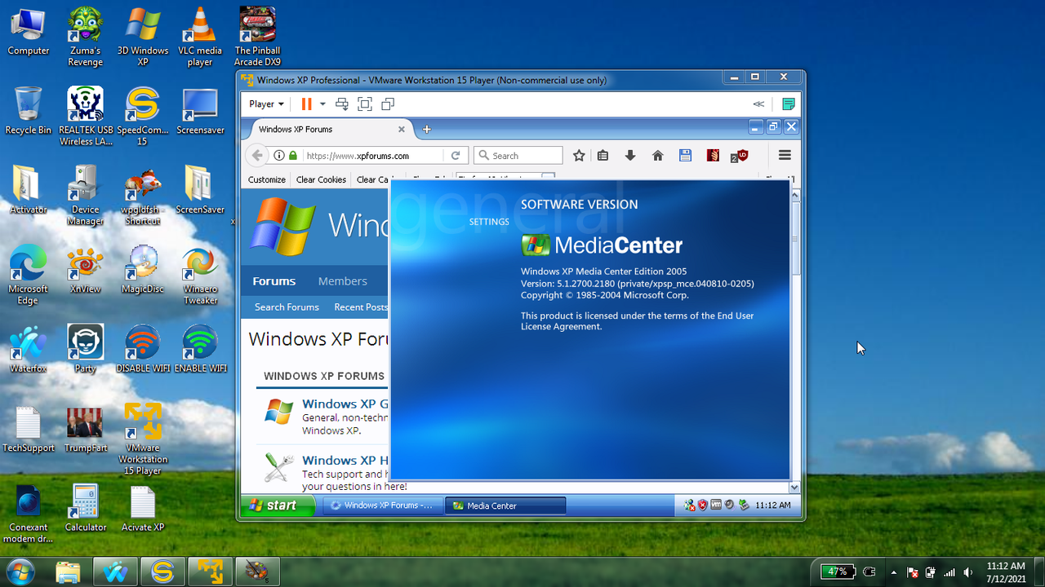Screen dimensions: 1045x587
Task: Reload the xpforums page
Action: click(456, 155)
